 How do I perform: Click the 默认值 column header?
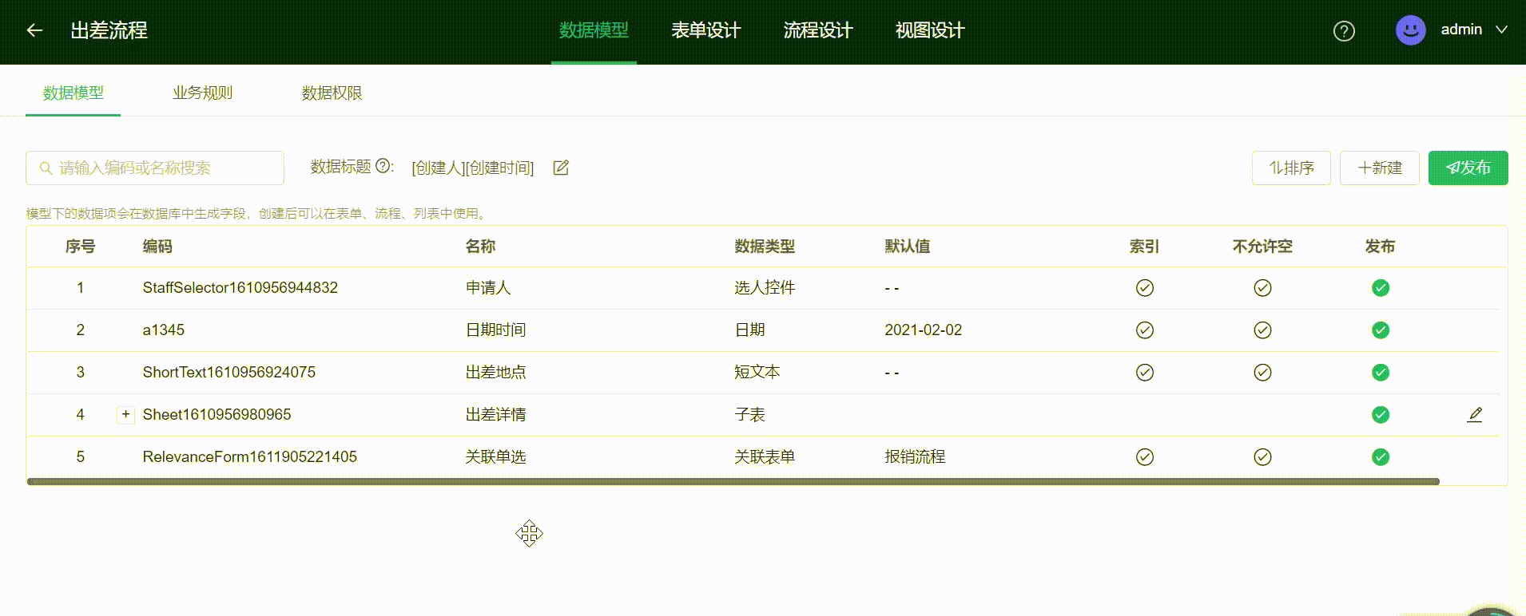[907, 247]
